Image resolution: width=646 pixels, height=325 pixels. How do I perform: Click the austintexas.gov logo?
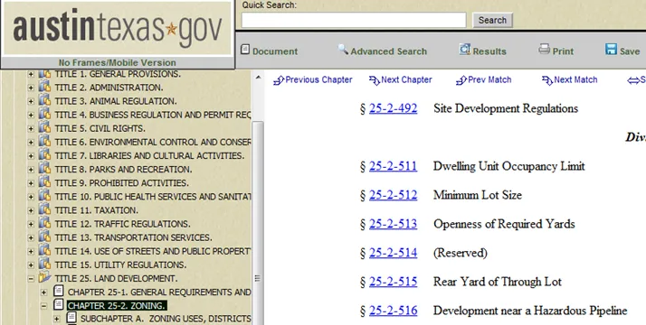(117, 29)
